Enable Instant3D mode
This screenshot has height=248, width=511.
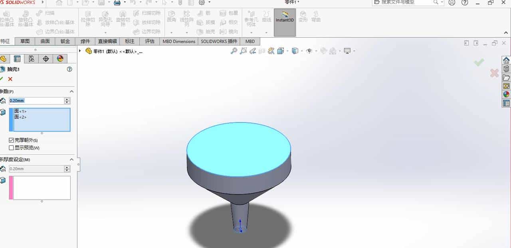click(284, 18)
